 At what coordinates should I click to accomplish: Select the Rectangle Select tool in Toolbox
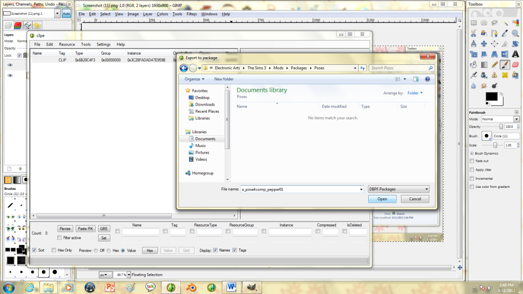click(473, 23)
